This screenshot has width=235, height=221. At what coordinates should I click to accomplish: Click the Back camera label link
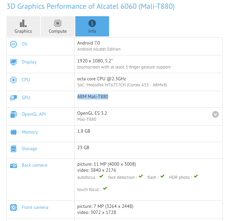34,165
